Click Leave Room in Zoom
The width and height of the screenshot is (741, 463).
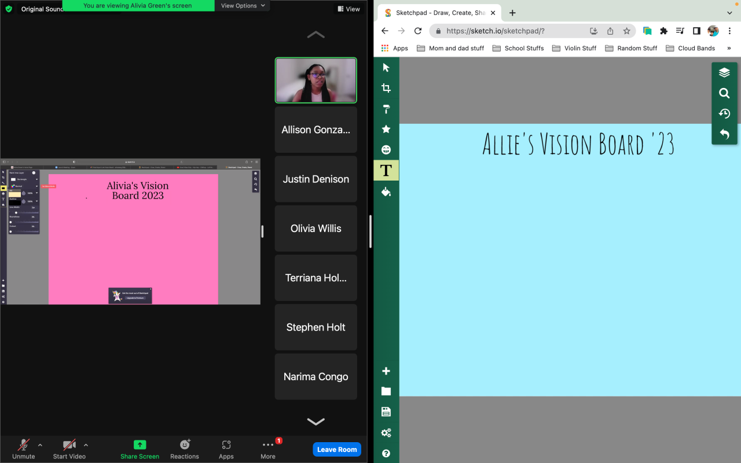point(337,450)
